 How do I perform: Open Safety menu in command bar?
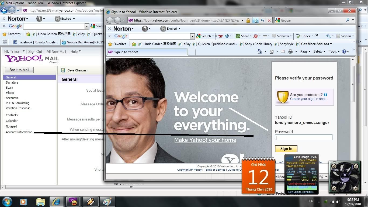click(x=320, y=51)
